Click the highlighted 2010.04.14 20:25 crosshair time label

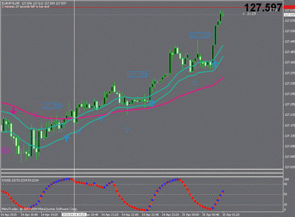74,215
